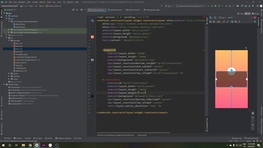Image resolution: width=263 pixels, height=148 pixels.
Task: Open the Logcat tool window
Action: pos(38,138)
